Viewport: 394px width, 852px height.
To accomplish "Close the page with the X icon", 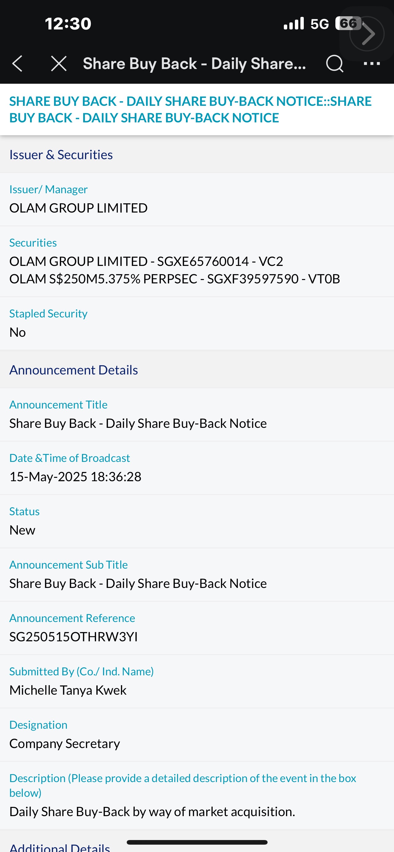I will (x=59, y=63).
